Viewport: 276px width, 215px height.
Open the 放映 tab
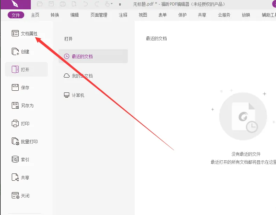246,15
